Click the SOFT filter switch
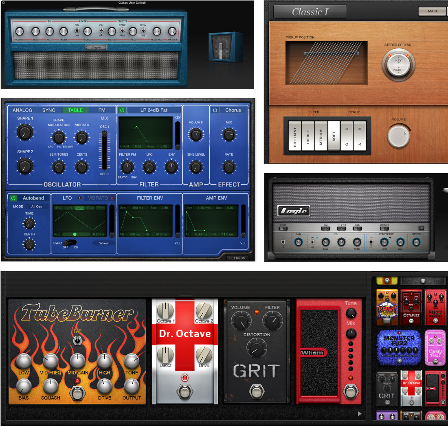The height and width of the screenshot is (426, 448). (x=334, y=136)
